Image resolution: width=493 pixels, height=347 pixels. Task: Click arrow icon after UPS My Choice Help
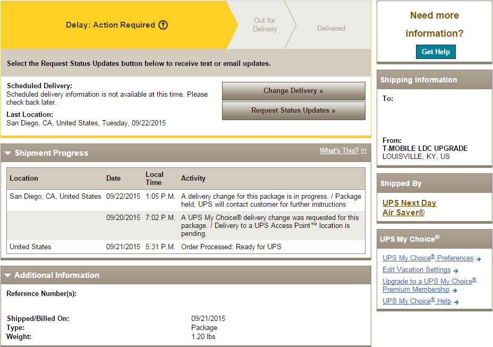point(456,302)
